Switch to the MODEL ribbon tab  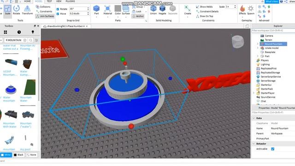[x=39, y=1]
